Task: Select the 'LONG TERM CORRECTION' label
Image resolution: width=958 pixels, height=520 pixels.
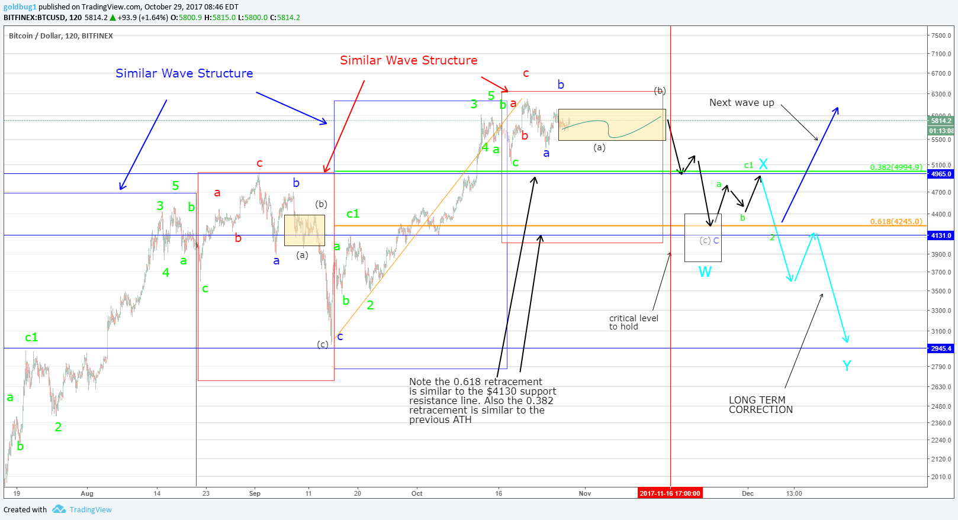Action: pyautogui.click(x=761, y=405)
